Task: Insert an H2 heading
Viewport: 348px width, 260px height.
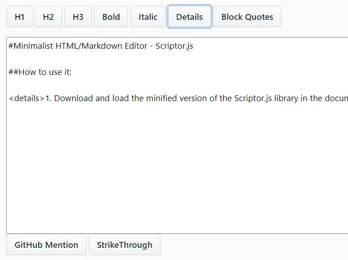Action: click(48, 17)
